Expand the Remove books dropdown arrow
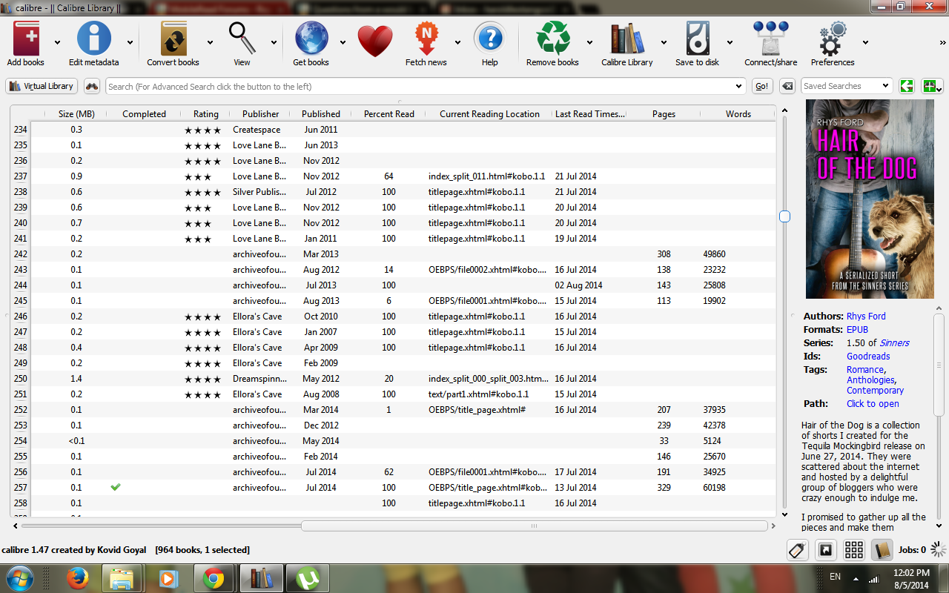The width and height of the screenshot is (949, 593). click(x=589, y=42)
